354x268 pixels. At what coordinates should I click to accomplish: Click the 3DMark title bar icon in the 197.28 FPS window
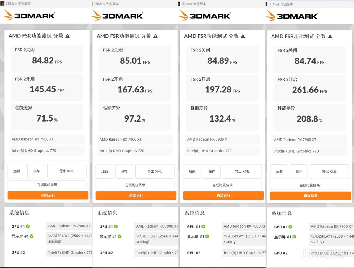pyautogui.click(x=179, y=4)
